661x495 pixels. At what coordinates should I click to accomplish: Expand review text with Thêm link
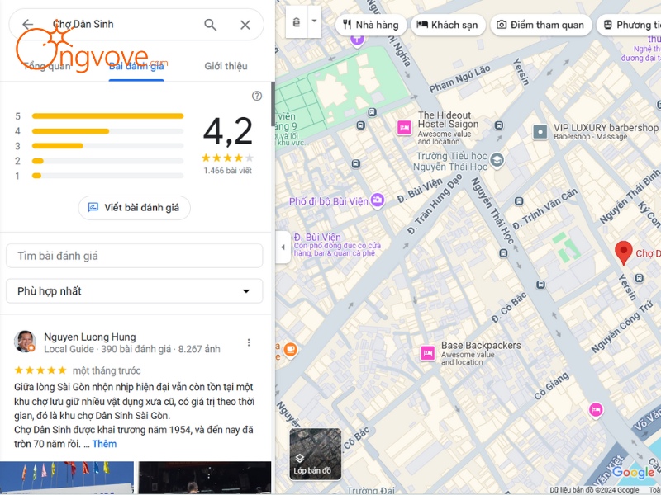[x=104, y=444]
